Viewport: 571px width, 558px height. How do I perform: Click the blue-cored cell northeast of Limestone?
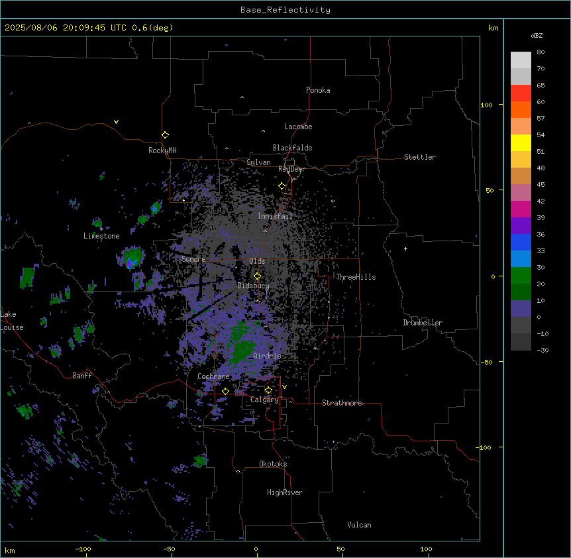(x=156, y=207)
